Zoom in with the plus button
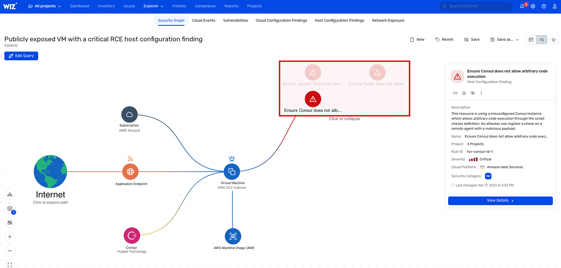This screenshot has height=268, width=561. click(10, 237)
